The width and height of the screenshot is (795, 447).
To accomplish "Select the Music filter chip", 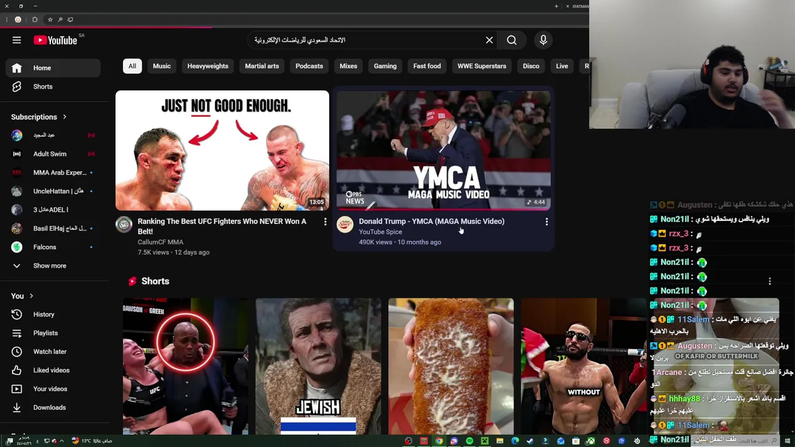I will [161, 66].
